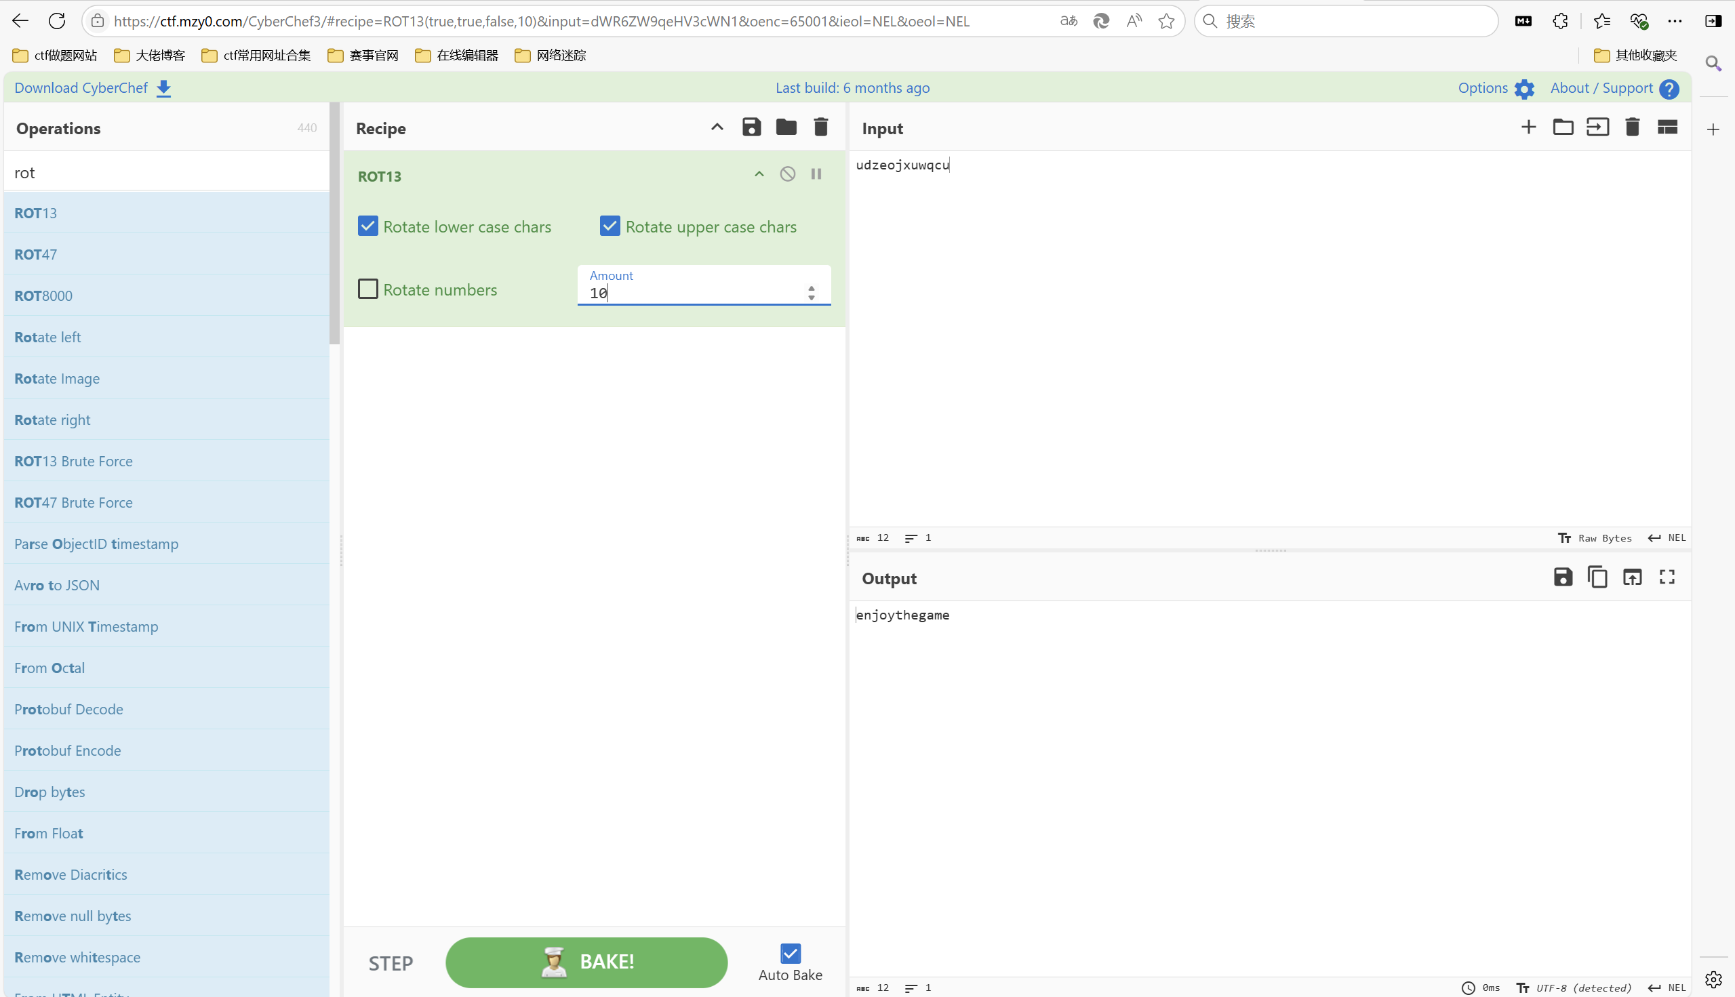Open output encoding UTF-8 selector

pos(1574,988)
